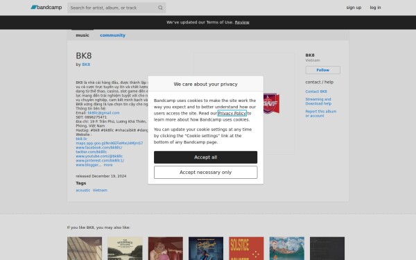Image resolution: width=416 pixels, height=260 pixels.
Task: Switch to the music tab
Action: coord(83,35)
